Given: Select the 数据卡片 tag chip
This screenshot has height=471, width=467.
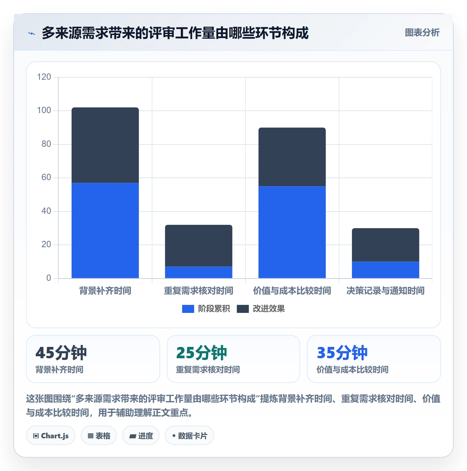Looking at the screenshot, I should (189, 436).
